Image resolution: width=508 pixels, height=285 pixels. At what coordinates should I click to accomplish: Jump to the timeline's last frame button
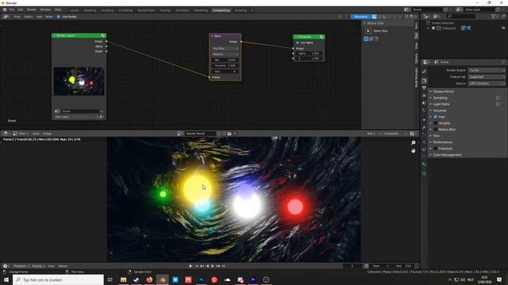[x=224, y=266]
